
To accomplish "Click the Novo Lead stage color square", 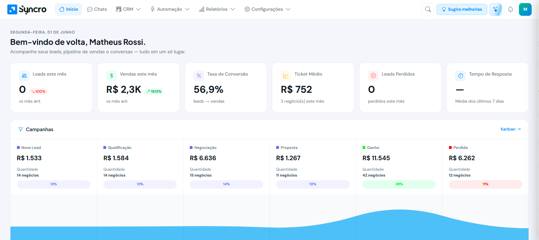I will tap(18, 147).
